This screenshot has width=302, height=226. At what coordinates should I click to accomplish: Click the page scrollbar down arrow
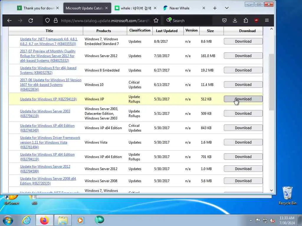coord(271,190)
